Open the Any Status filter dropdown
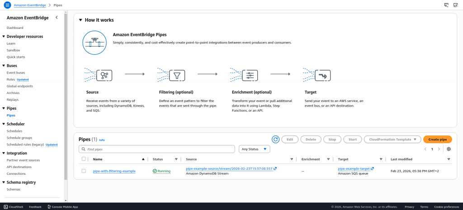The width and height of the screenshot is (463, 210). [254, 149]
